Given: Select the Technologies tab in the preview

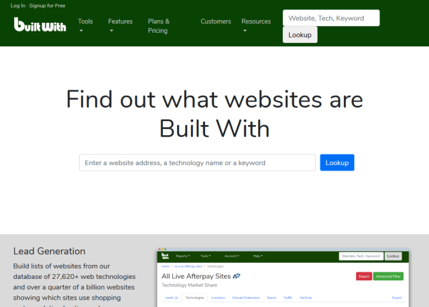Looking at the screenshot, I should [194, 297].
